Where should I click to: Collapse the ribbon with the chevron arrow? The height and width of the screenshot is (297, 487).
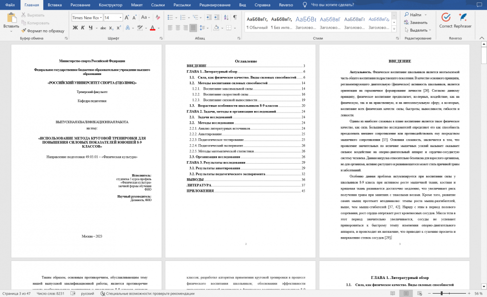pyautogui.click(x=482, y=38)
